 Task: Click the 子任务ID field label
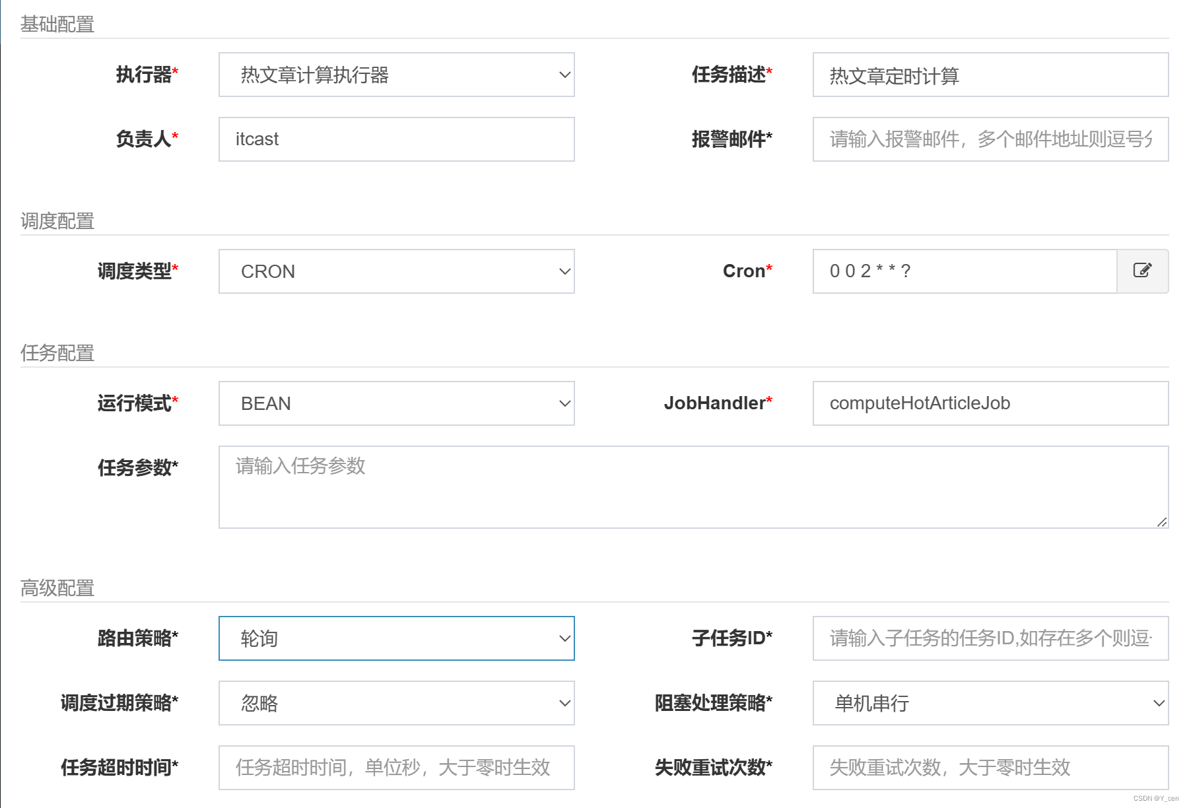[x=732, y=638]
